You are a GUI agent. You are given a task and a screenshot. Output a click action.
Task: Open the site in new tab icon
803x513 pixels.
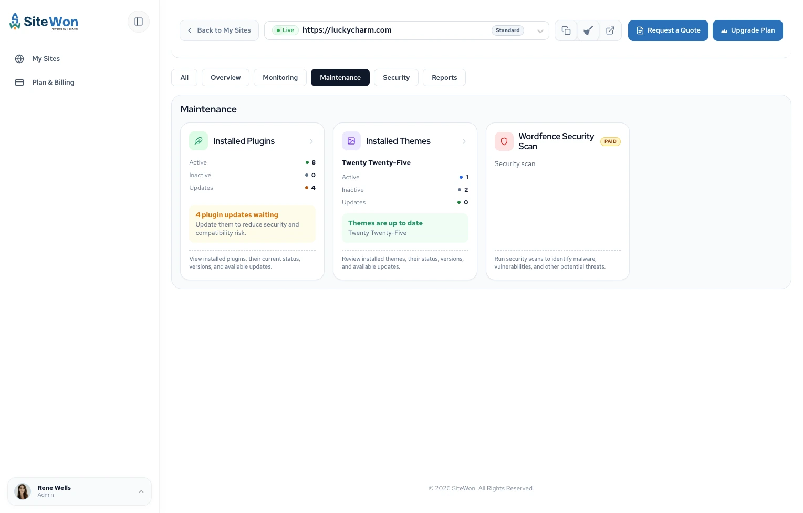point(610,30)
